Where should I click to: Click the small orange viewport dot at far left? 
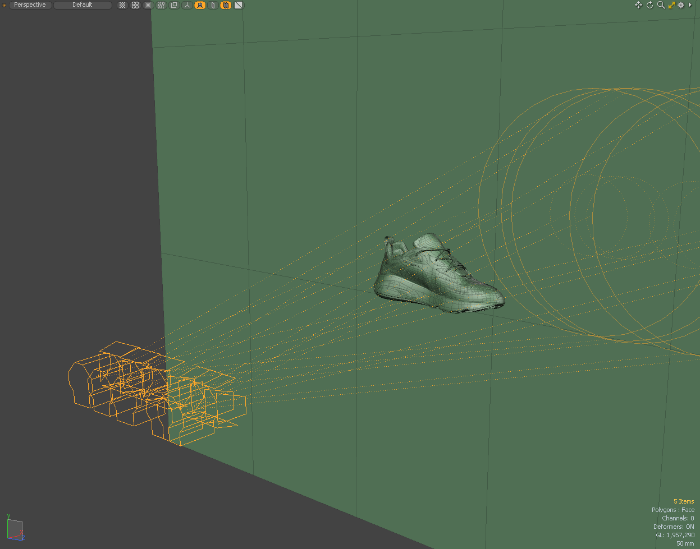[4, 5]
